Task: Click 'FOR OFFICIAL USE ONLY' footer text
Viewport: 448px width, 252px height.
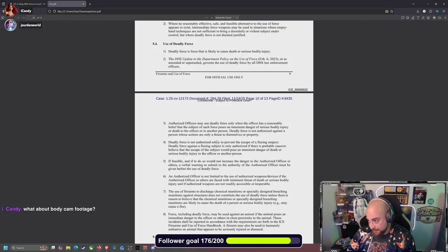Action: pyautogui.click(x=224, y=77)
